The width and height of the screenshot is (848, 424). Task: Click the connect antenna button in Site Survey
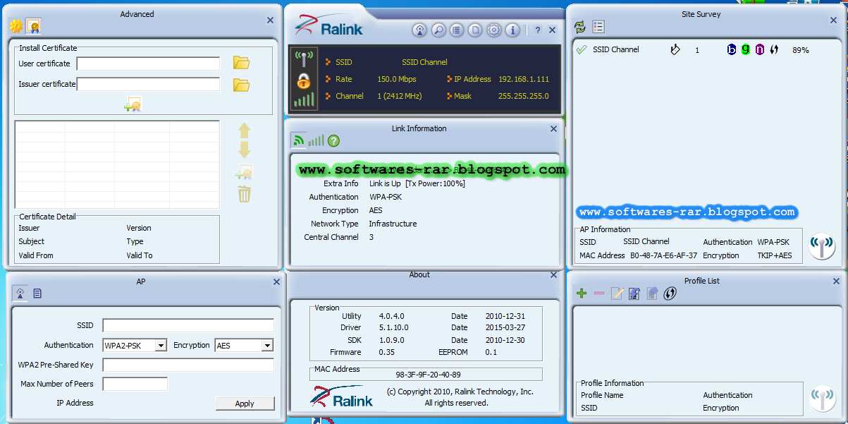tap(822, 247)
